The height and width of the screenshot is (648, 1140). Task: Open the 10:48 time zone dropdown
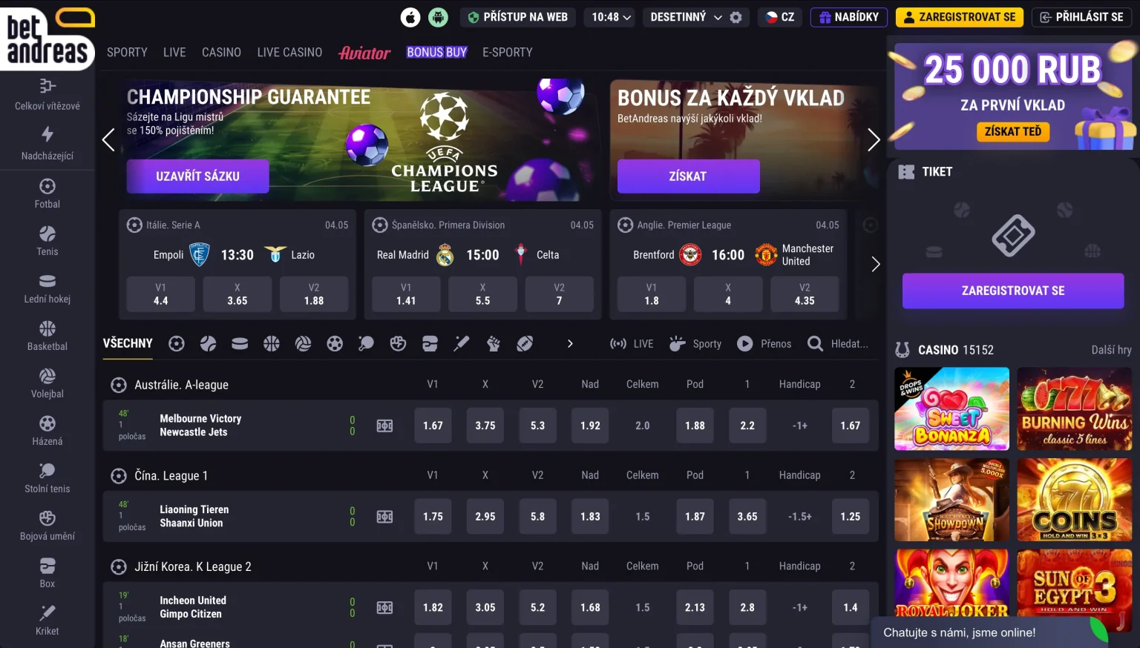click(611, 17)
